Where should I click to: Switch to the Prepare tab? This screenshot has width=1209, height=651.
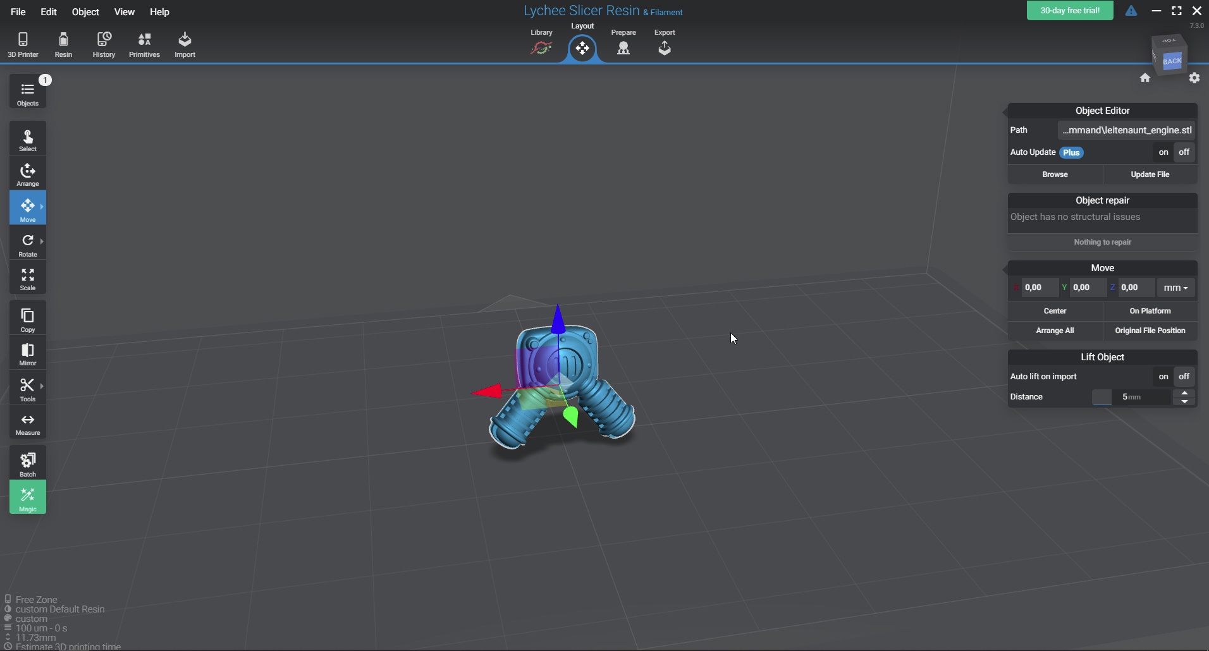coord(623,47)
